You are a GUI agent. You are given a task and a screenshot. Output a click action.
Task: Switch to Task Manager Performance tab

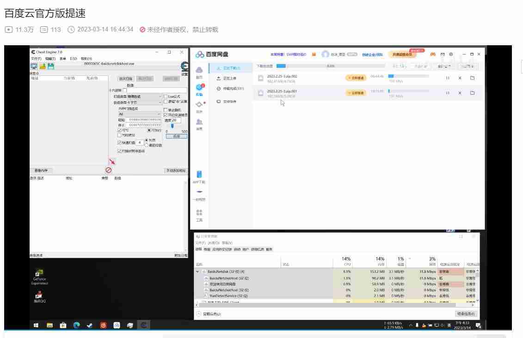pyautogui.click(x=207, y=249)
